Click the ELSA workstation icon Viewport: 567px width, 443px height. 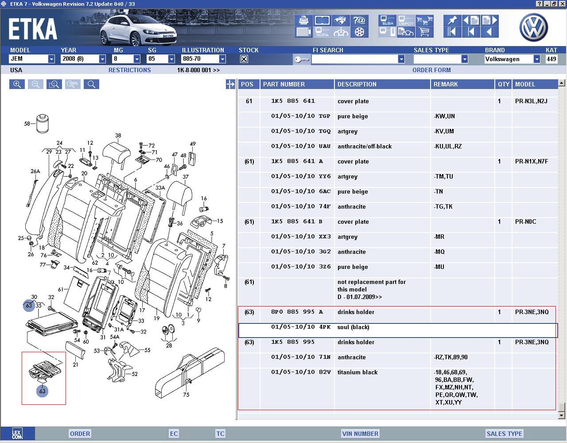tap(387, 20)
